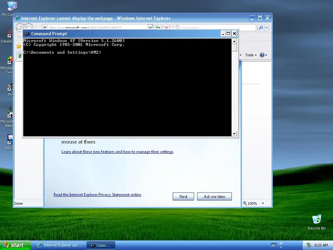Viewport: 333px width, 250px height.
Task: Click the Done status bar text
Action: pyautogui.click(x=19, y=203)
